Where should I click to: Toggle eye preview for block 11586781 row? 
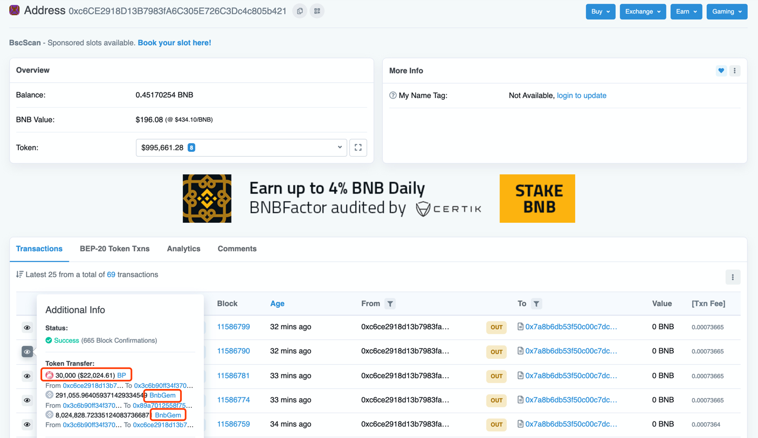[27, 376]
